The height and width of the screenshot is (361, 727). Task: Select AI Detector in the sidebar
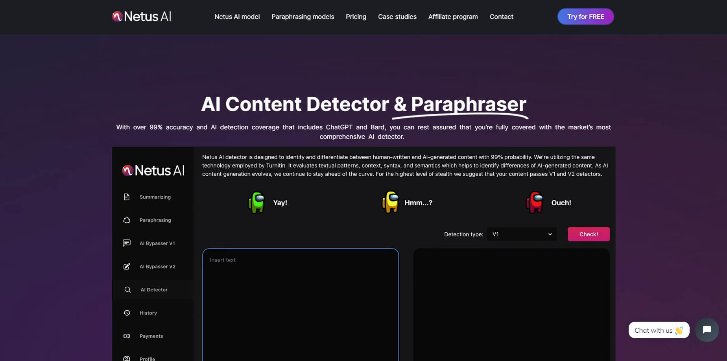pyautogui.click(x=153, y=289)
